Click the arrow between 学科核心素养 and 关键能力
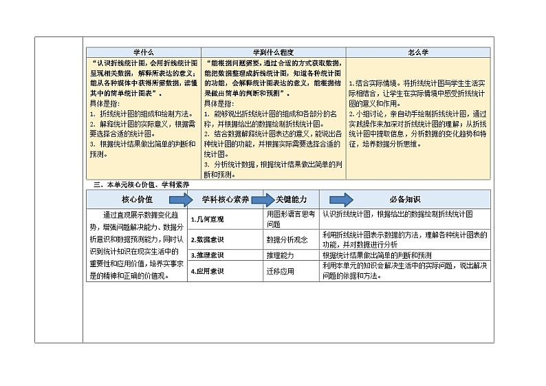 (263, 200)
